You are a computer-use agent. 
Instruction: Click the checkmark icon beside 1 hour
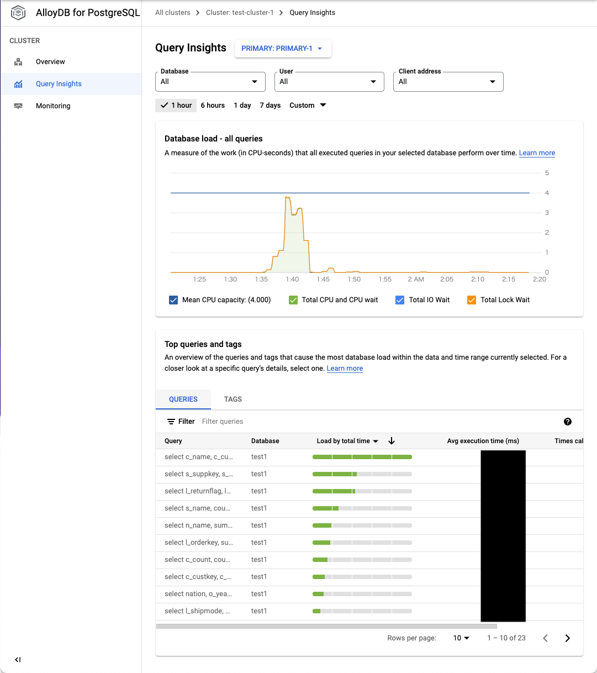tap(164, 106)
